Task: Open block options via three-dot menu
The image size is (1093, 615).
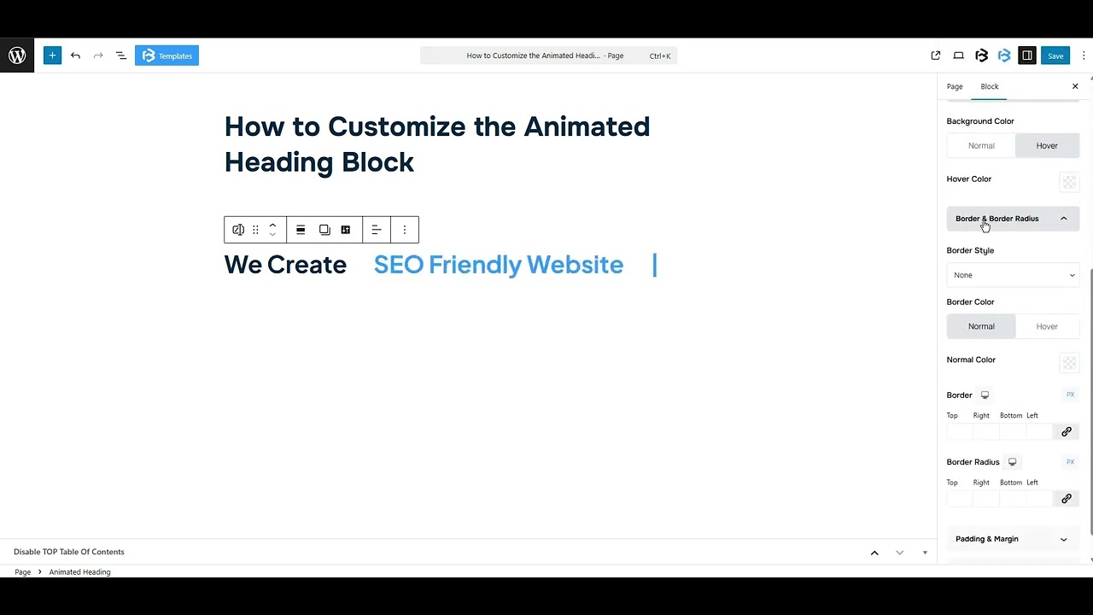Action: tap(405, 229)
